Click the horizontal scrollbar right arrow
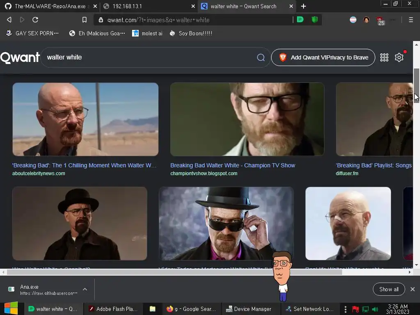This screenshot has width=420, height=315. point(410,272)
